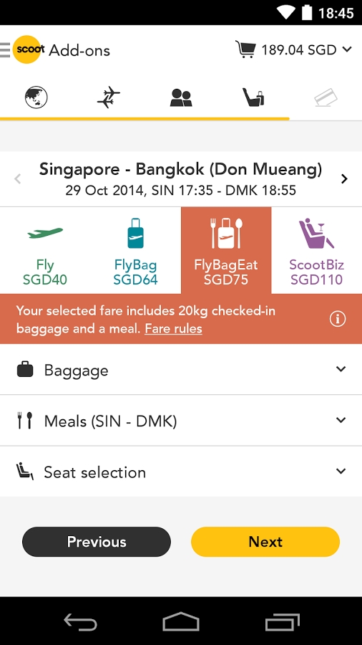
Task: Tap the shopping cart icon
Action: (x=245, y=49)
